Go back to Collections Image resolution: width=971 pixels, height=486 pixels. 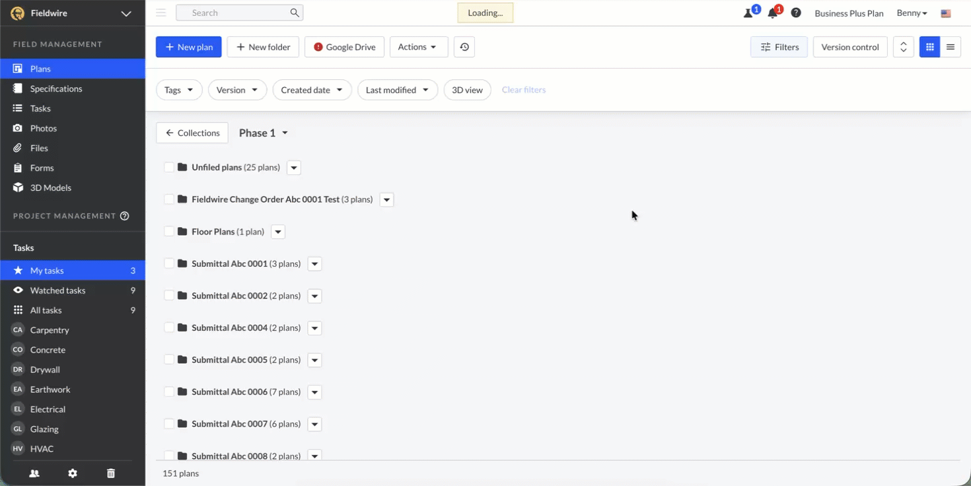(x=192, y=133)
